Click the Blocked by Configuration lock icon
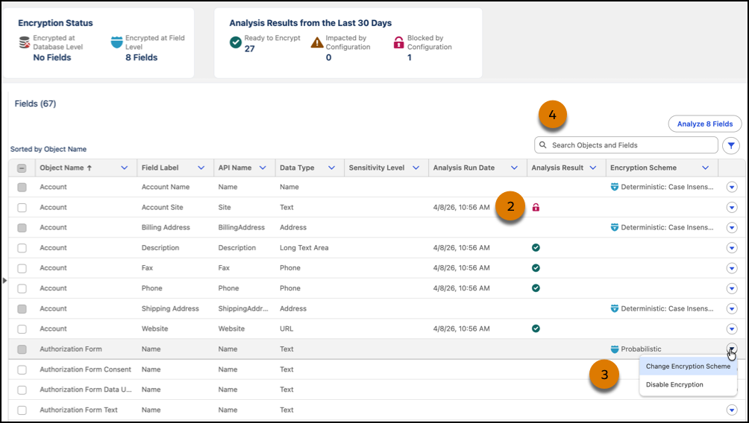The height and width of the screenshot is (423, 749). (398, 42)
